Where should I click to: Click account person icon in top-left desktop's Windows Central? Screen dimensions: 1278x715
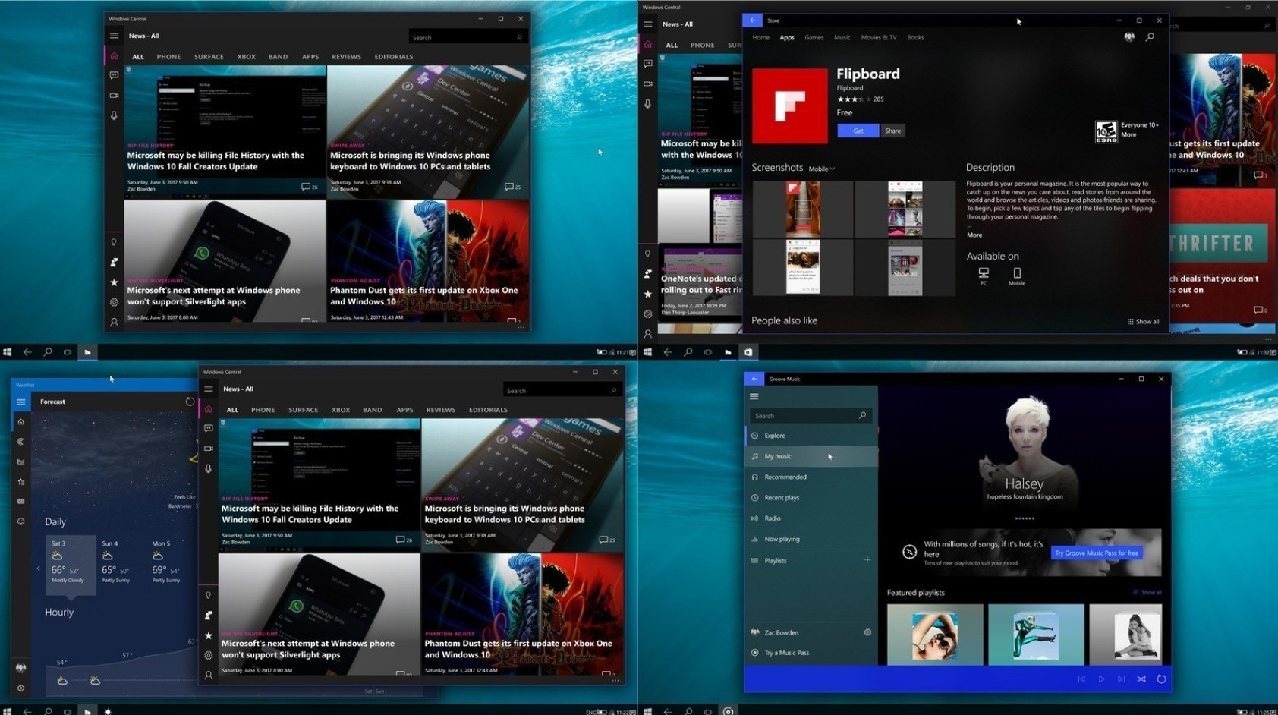[114, 323]
